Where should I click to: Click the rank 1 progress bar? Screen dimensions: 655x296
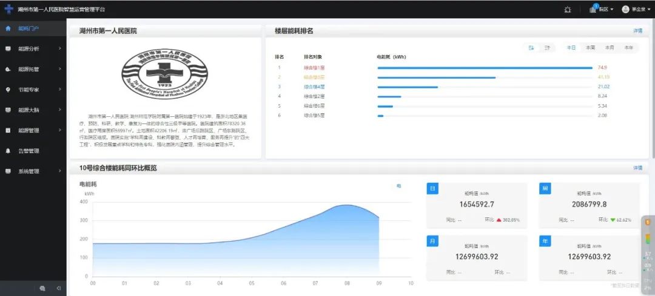tap(485, 68)
